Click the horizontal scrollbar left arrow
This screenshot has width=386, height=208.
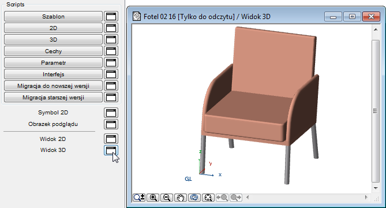(248, 197)
